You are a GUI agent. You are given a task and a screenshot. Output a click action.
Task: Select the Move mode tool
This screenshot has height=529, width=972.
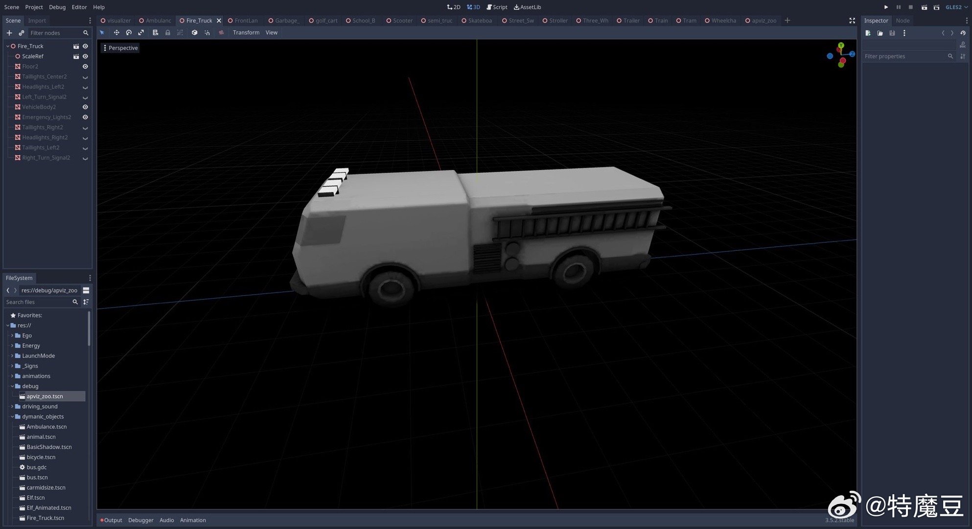[x=116, y=33]
